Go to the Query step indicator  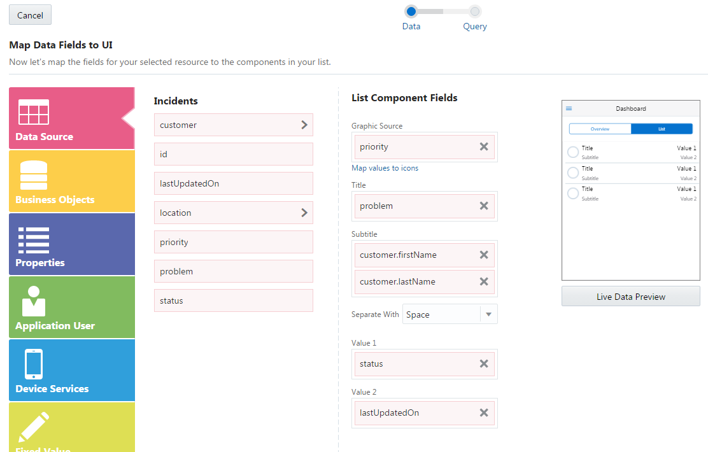point(475,11)
